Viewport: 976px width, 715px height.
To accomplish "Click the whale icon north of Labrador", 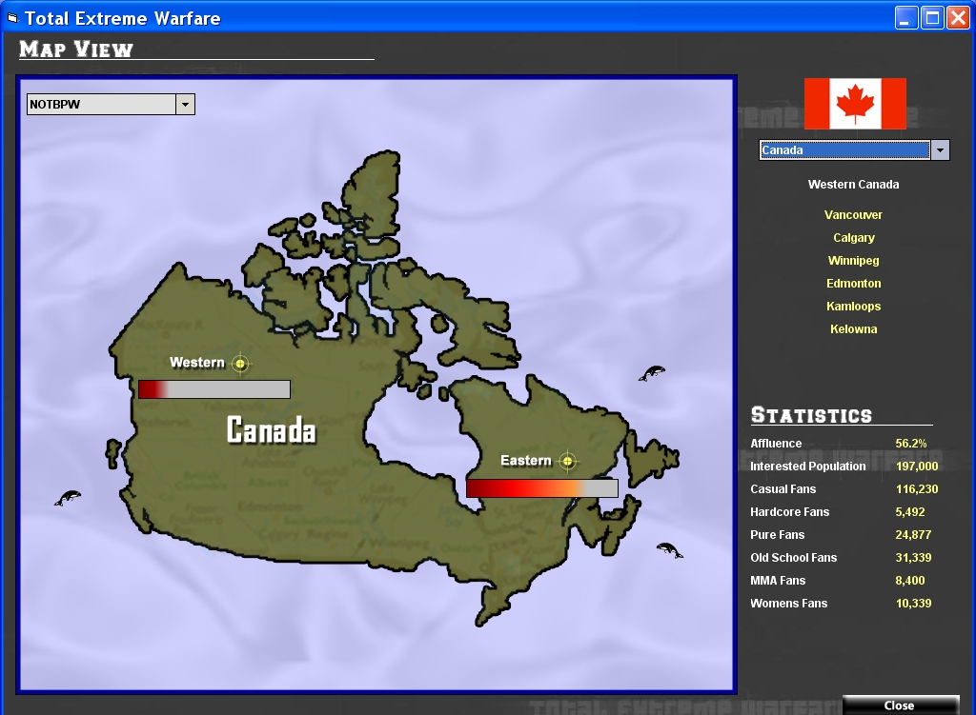I will (x=652, y=373).
